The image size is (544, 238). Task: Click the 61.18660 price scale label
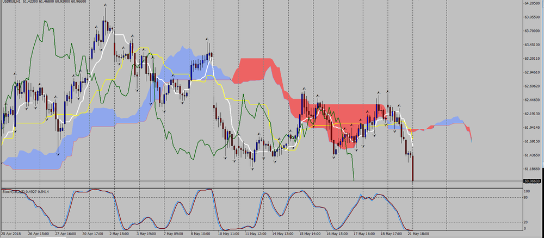tap(531, 168)
